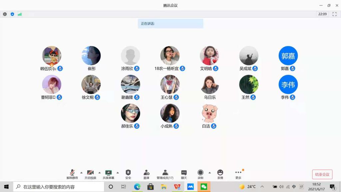Click the blue security shield status icon

12,14
